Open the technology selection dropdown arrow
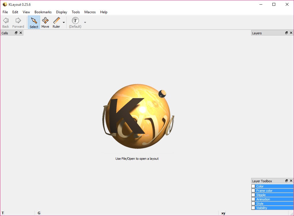This screenshot has width=294, height=216. (85, 22)
